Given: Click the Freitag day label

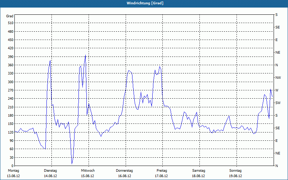Looking at the screenshot, I should coord(162,171).
